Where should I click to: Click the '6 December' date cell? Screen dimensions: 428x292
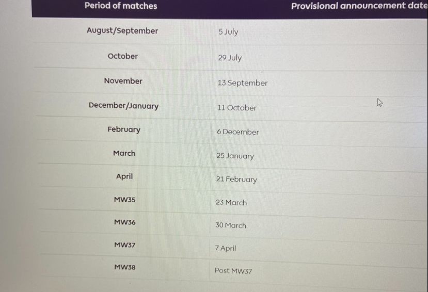[237, 132]
